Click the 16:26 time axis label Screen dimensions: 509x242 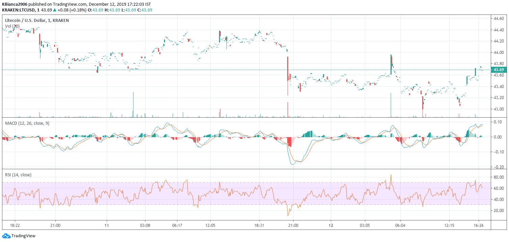click(x=479, y=225)
